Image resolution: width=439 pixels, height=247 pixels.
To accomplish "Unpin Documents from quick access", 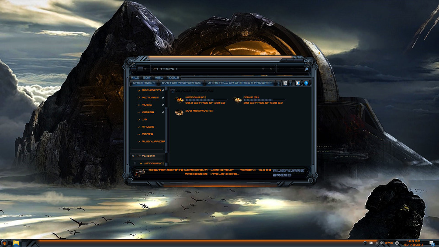I will coord(162,90).
